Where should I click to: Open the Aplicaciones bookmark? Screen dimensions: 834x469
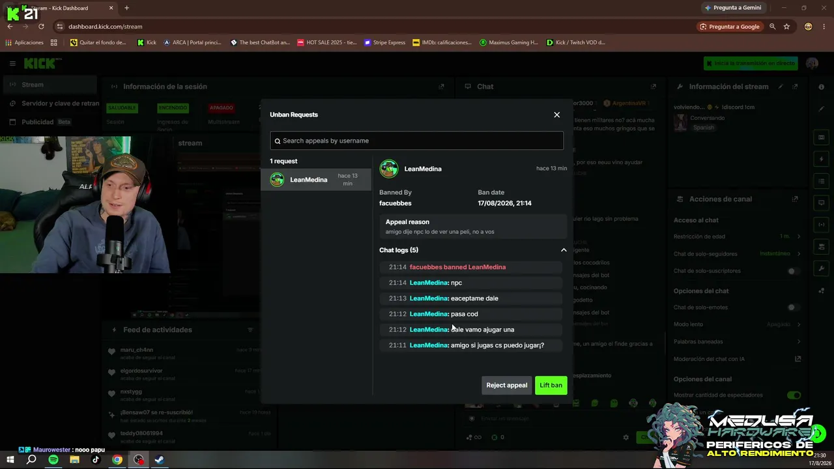tap(24, 42)
